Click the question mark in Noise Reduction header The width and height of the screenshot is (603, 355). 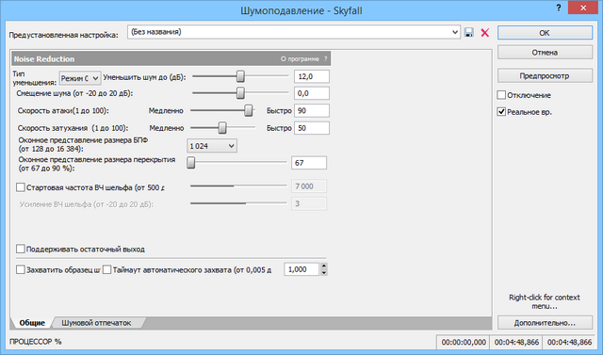click(x=325, y=58)
